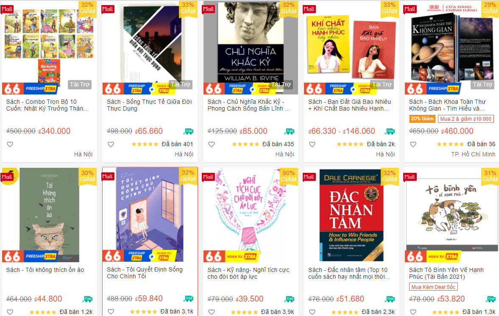
Task: Like the Combo Trọn Bộ 10 Cuốn book
Action: click(x=10, y=144)
